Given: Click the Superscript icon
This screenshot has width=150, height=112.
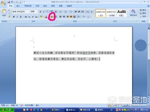Looking at the screenshot, I should pyautogui.click(x=33, y=17).
